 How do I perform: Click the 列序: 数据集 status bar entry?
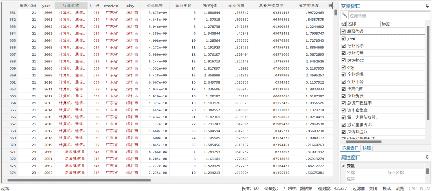(x=300, y=188)
